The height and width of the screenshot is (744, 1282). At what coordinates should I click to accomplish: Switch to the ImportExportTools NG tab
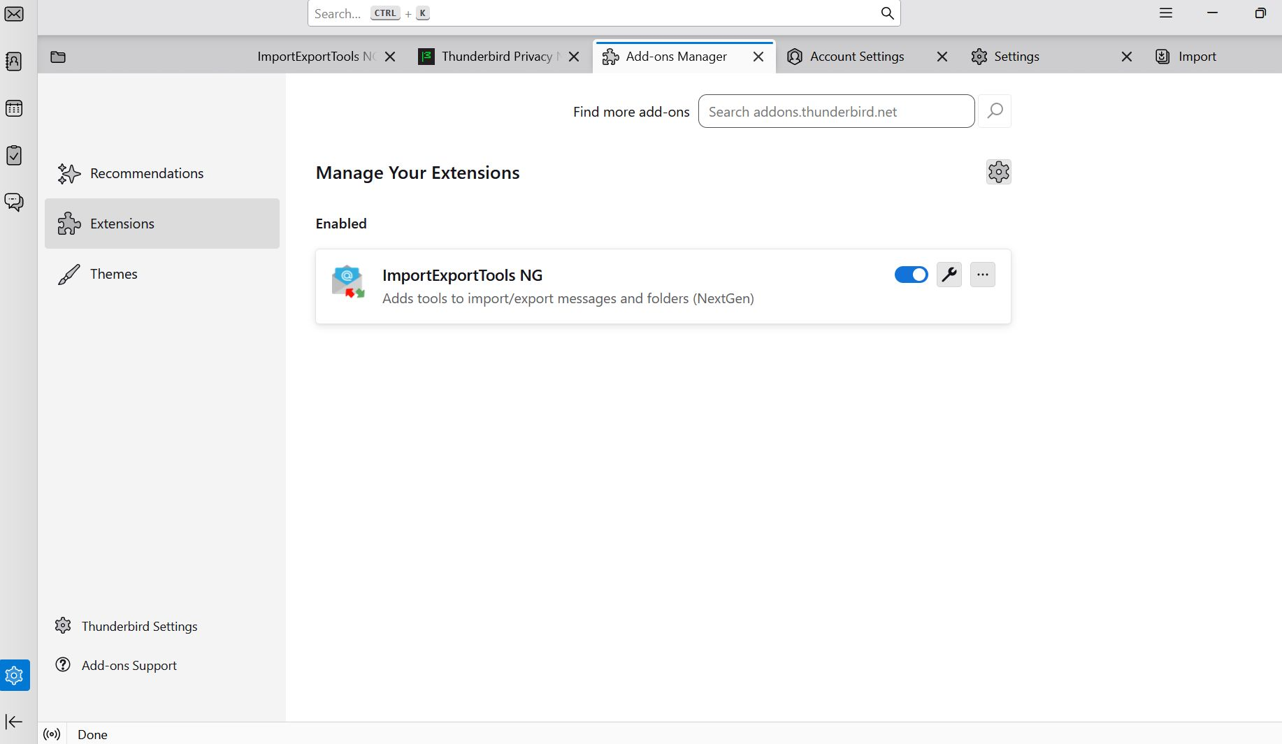316,57
